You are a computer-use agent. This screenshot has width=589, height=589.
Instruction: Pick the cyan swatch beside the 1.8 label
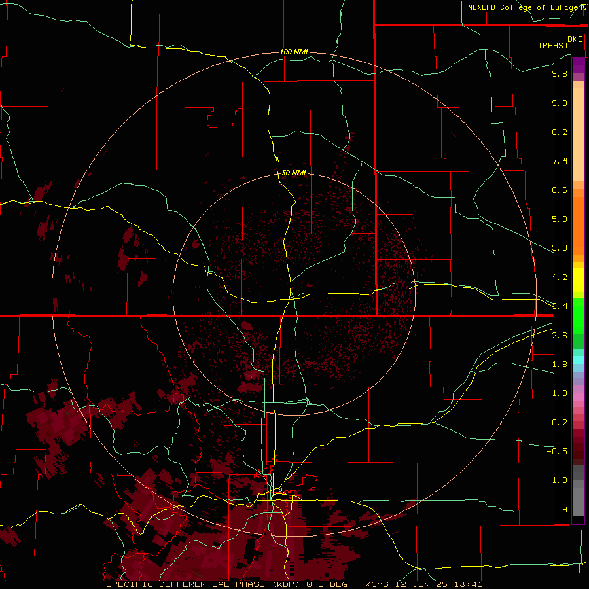click(578, 360)
